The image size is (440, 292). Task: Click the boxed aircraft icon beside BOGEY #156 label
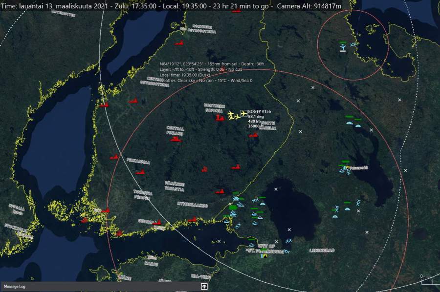tap(244, 113)
